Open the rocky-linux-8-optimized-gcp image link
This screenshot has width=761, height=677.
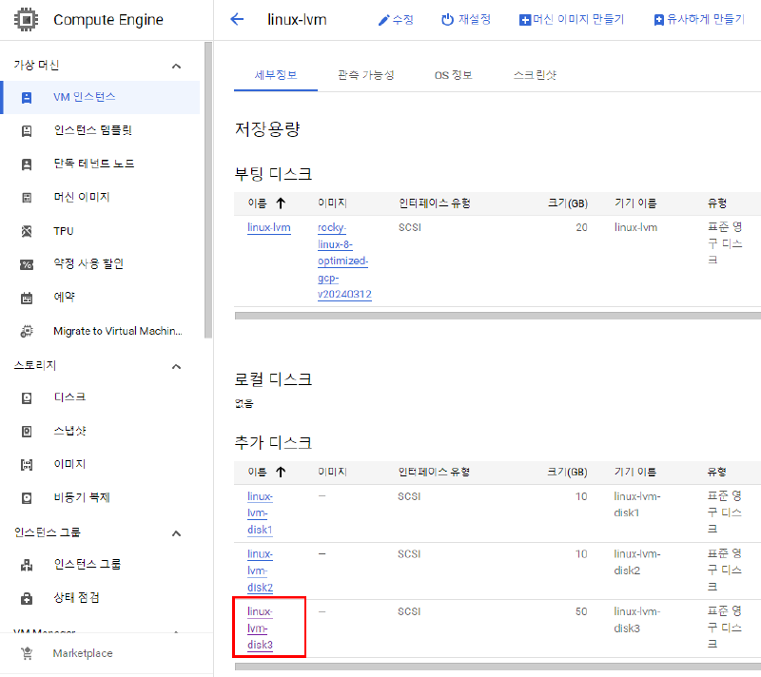tap(344, 261)
